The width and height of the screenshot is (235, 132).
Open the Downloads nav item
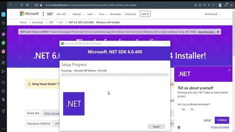click(x=115, y=14)
